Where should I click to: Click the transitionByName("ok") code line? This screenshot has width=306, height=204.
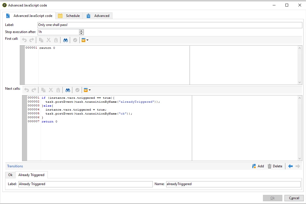[x=89, y=114]
